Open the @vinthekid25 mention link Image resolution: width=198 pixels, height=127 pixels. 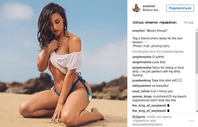tap(162, 96)
